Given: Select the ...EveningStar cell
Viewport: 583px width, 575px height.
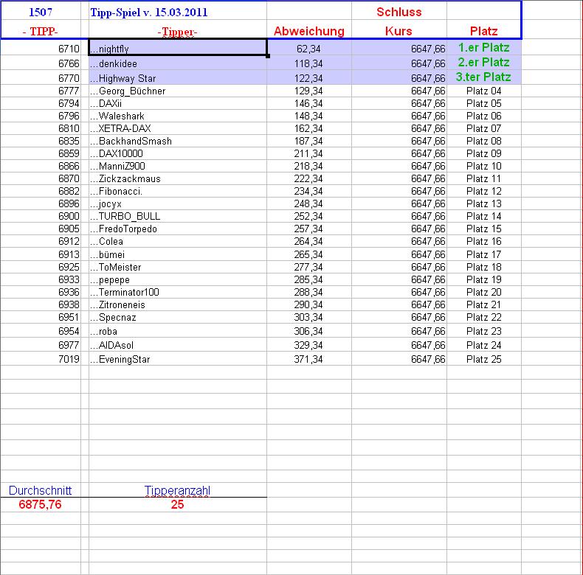Looking at the screenshot, I should [x=178, y=359].
